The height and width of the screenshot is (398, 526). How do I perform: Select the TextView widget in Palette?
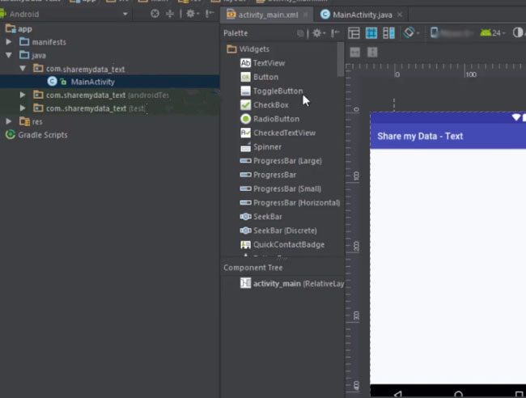pos(269,63)
